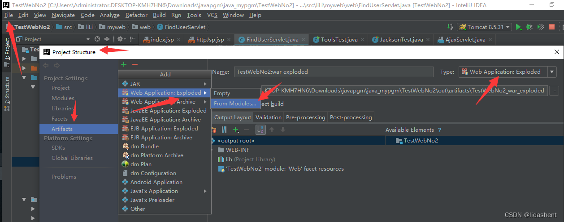Move element up in output layout
The height and width of the screenshot is (222, 564).
pyautogui.click(x=271, y=130)
